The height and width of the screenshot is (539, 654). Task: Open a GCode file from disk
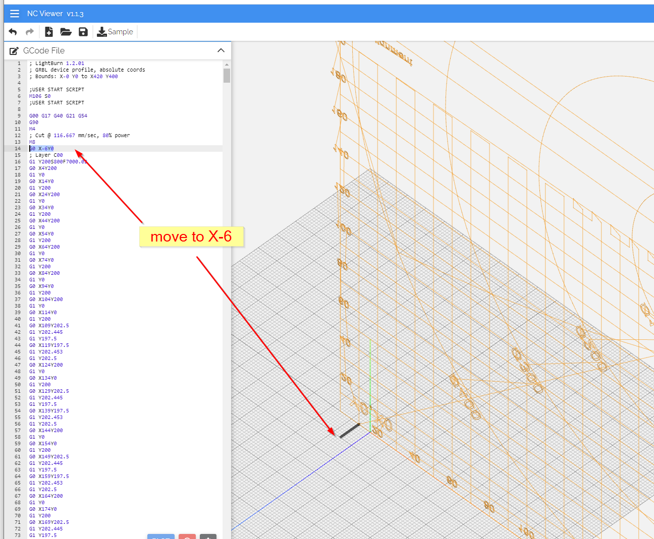[66, 31]
